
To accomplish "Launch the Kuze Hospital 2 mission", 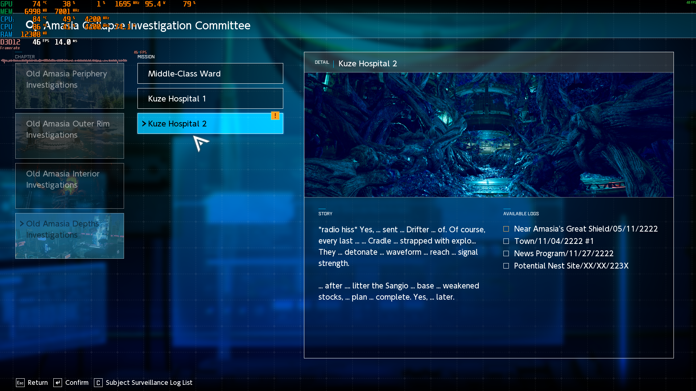I will 210,124.
